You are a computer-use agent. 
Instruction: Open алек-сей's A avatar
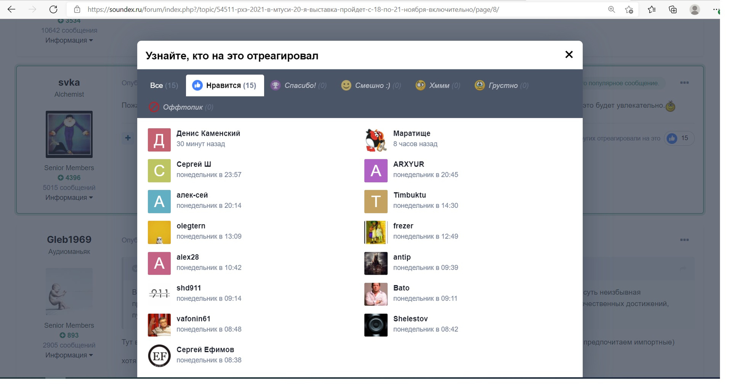pyautogui.click(x=159, y=201)
